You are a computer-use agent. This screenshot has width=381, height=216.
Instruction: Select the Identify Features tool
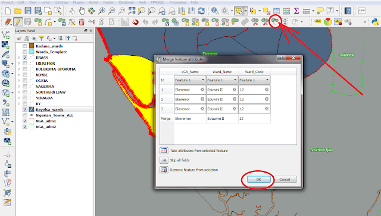coord(215,11)
